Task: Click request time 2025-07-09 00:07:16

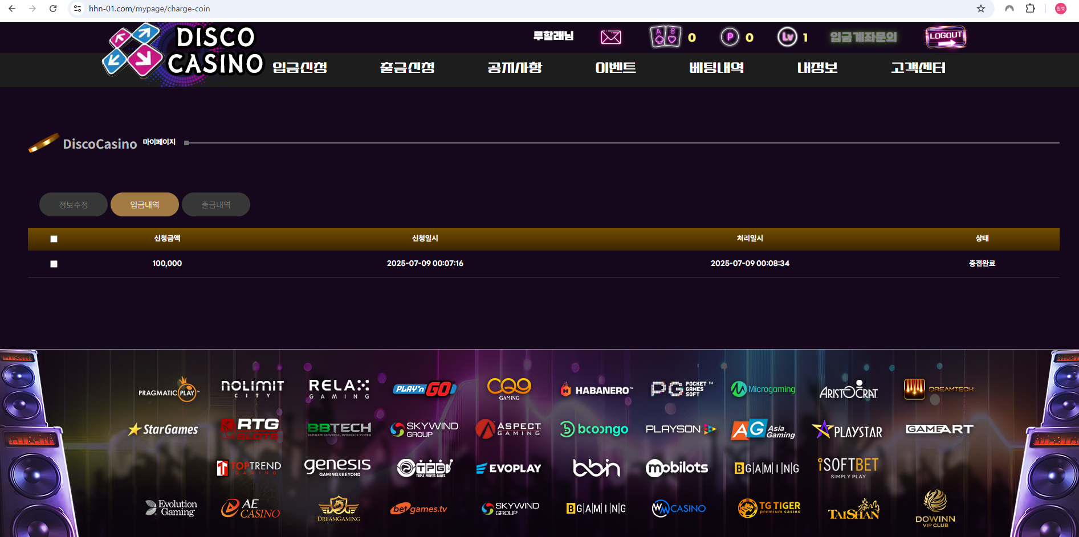Action: pos(425,263)
